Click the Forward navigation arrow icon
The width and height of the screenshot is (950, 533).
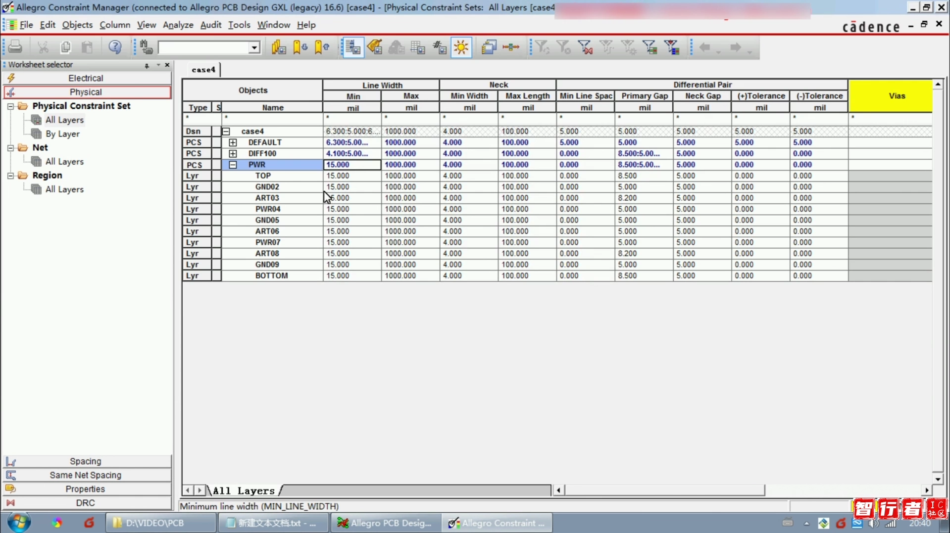pos(736,47)
